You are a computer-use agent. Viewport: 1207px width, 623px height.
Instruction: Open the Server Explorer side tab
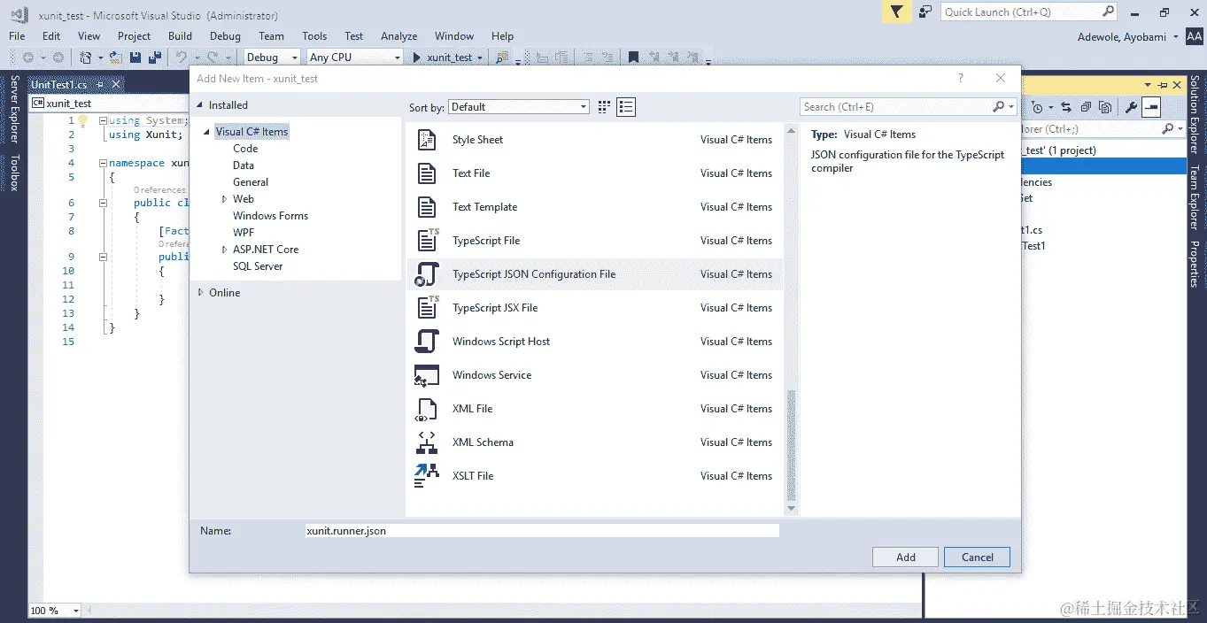(14, 110)
